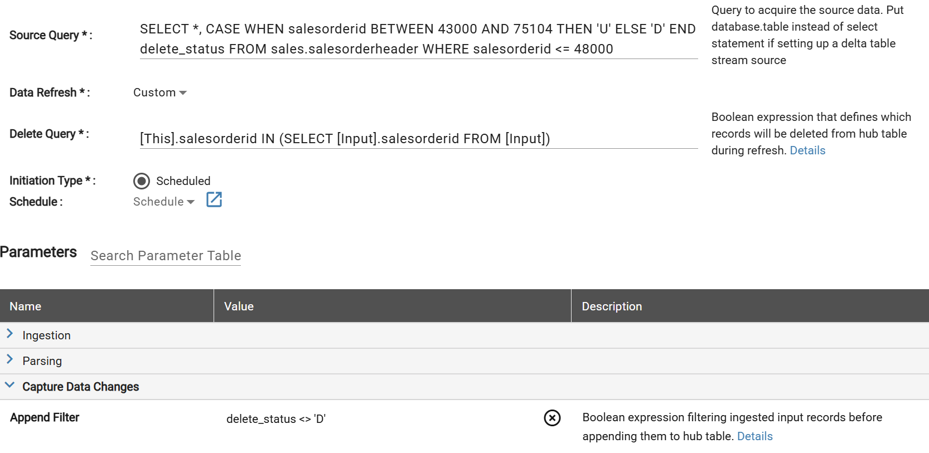This screenshot has width=929, height=453.
Task: Open Details link for Delete Query
Action: pos(807,150)
